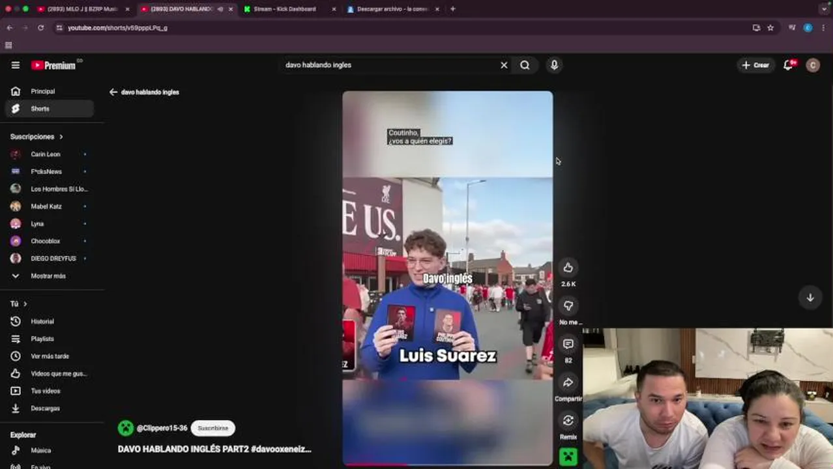Screen dimensions: 833x469
Task: Select Shorts in the sidebar
Action: 49,109
